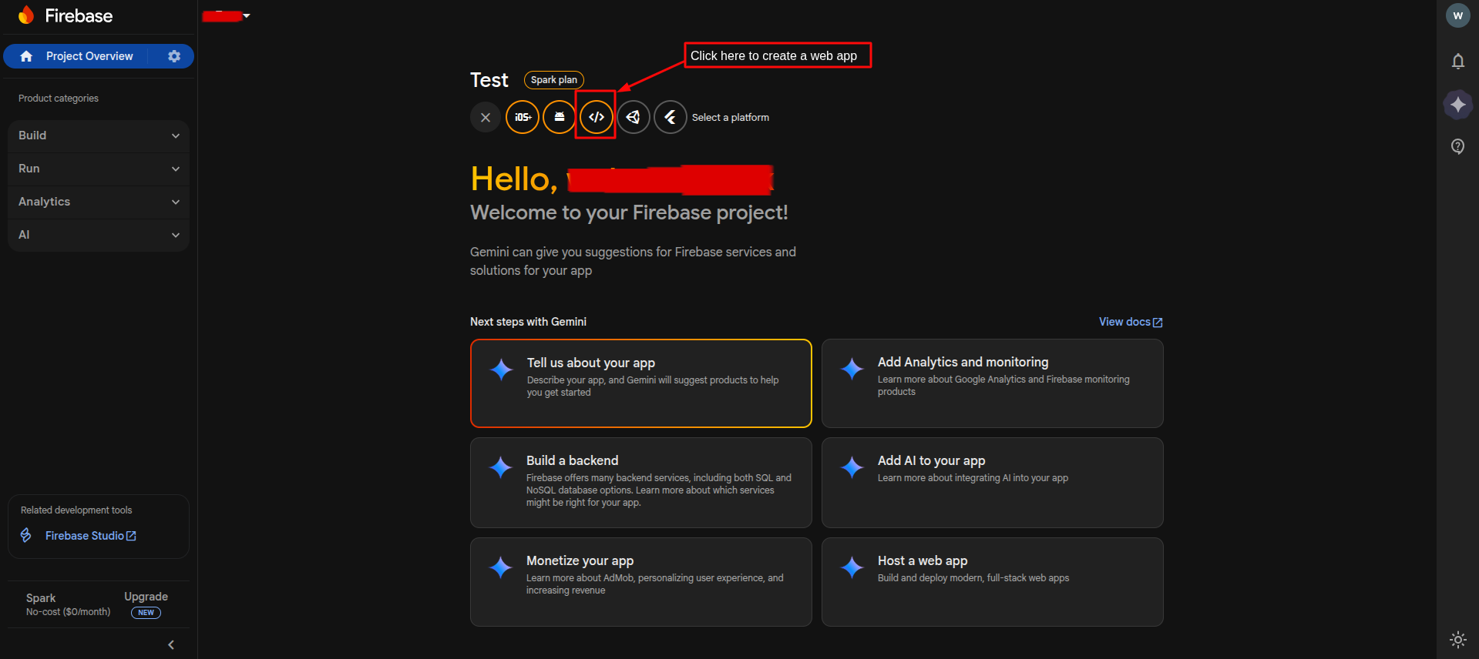The height and width of the screenshot is (659, 1479).
Task: Add a Flutter app platform
Action: 671,117
